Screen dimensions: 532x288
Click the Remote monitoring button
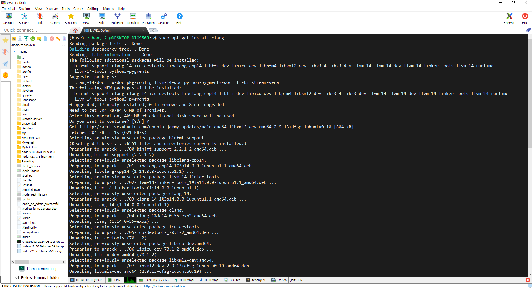38,269
